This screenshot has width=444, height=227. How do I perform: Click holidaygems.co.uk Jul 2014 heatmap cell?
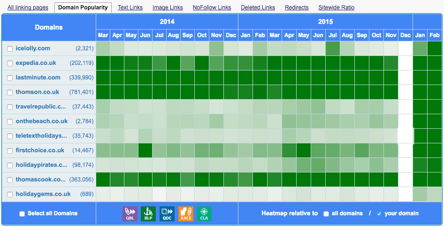point(160,194)
